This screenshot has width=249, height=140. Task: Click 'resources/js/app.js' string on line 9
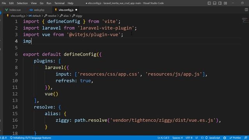tap(174, 74)
